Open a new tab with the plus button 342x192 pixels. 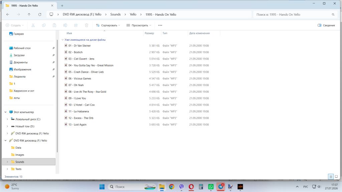(x=62, y=6)
